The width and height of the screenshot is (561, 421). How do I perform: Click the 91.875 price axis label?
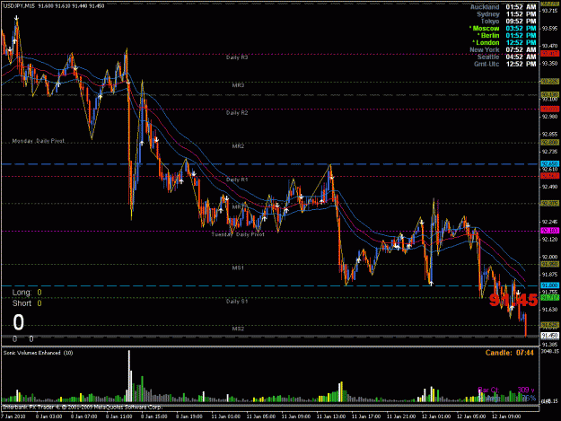550,275
